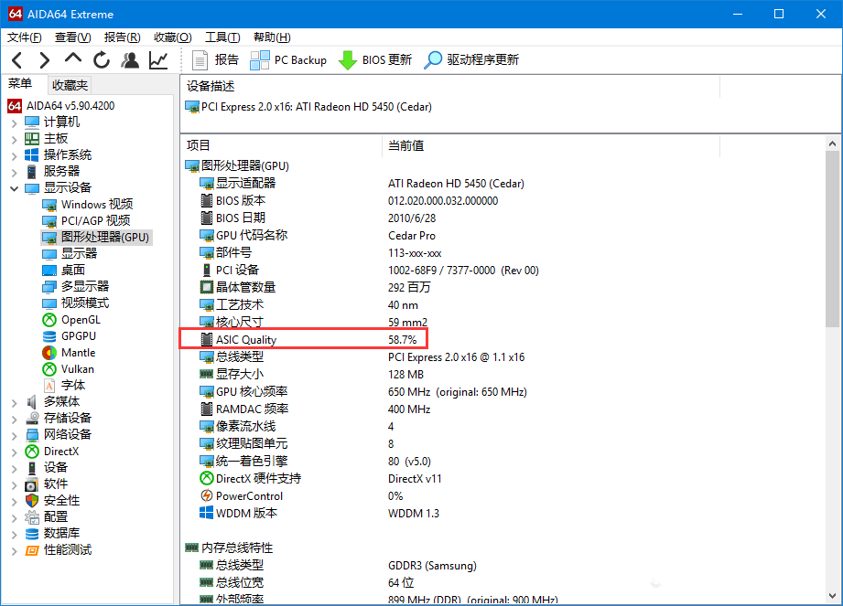Click the scrollbar down arrow
Viewport: 843px width, 606px height.
[x=832, y=596]
